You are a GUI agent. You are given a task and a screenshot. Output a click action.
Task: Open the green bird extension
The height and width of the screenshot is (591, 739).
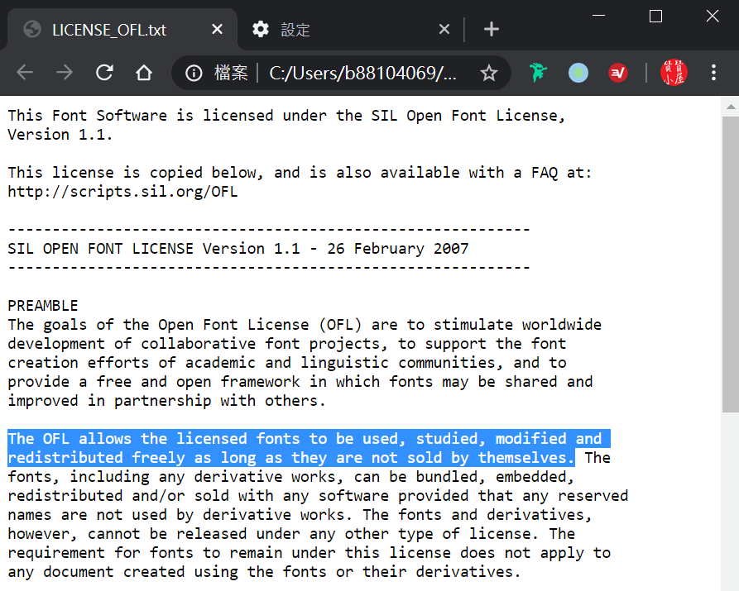pos(538,73)
